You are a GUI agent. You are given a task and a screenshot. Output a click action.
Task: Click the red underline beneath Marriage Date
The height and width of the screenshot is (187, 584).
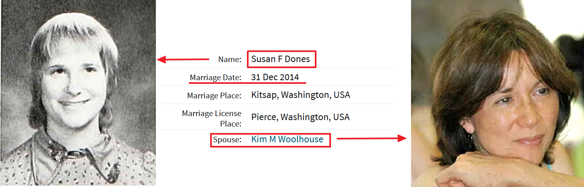pos(247,83)
